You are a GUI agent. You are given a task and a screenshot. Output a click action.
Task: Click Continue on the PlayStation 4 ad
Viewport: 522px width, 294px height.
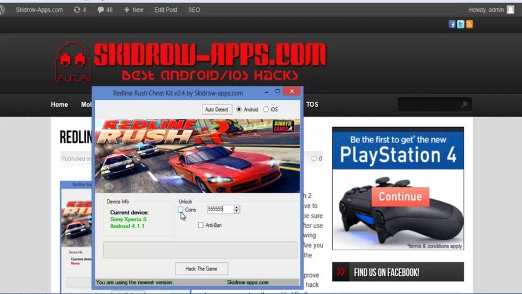(x=400, y=196)
